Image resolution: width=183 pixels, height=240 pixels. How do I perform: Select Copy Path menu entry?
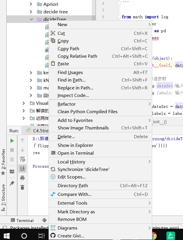pyautogui.click(x=100, y=48)
